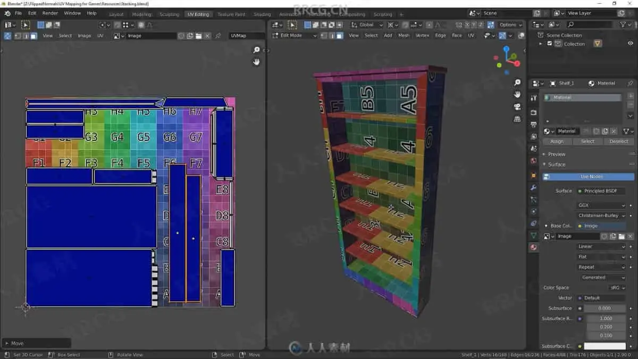Click the 2D cursor crosshair in UV editor
Viewport: 638px width, 359px height.
tap(26, 307)
